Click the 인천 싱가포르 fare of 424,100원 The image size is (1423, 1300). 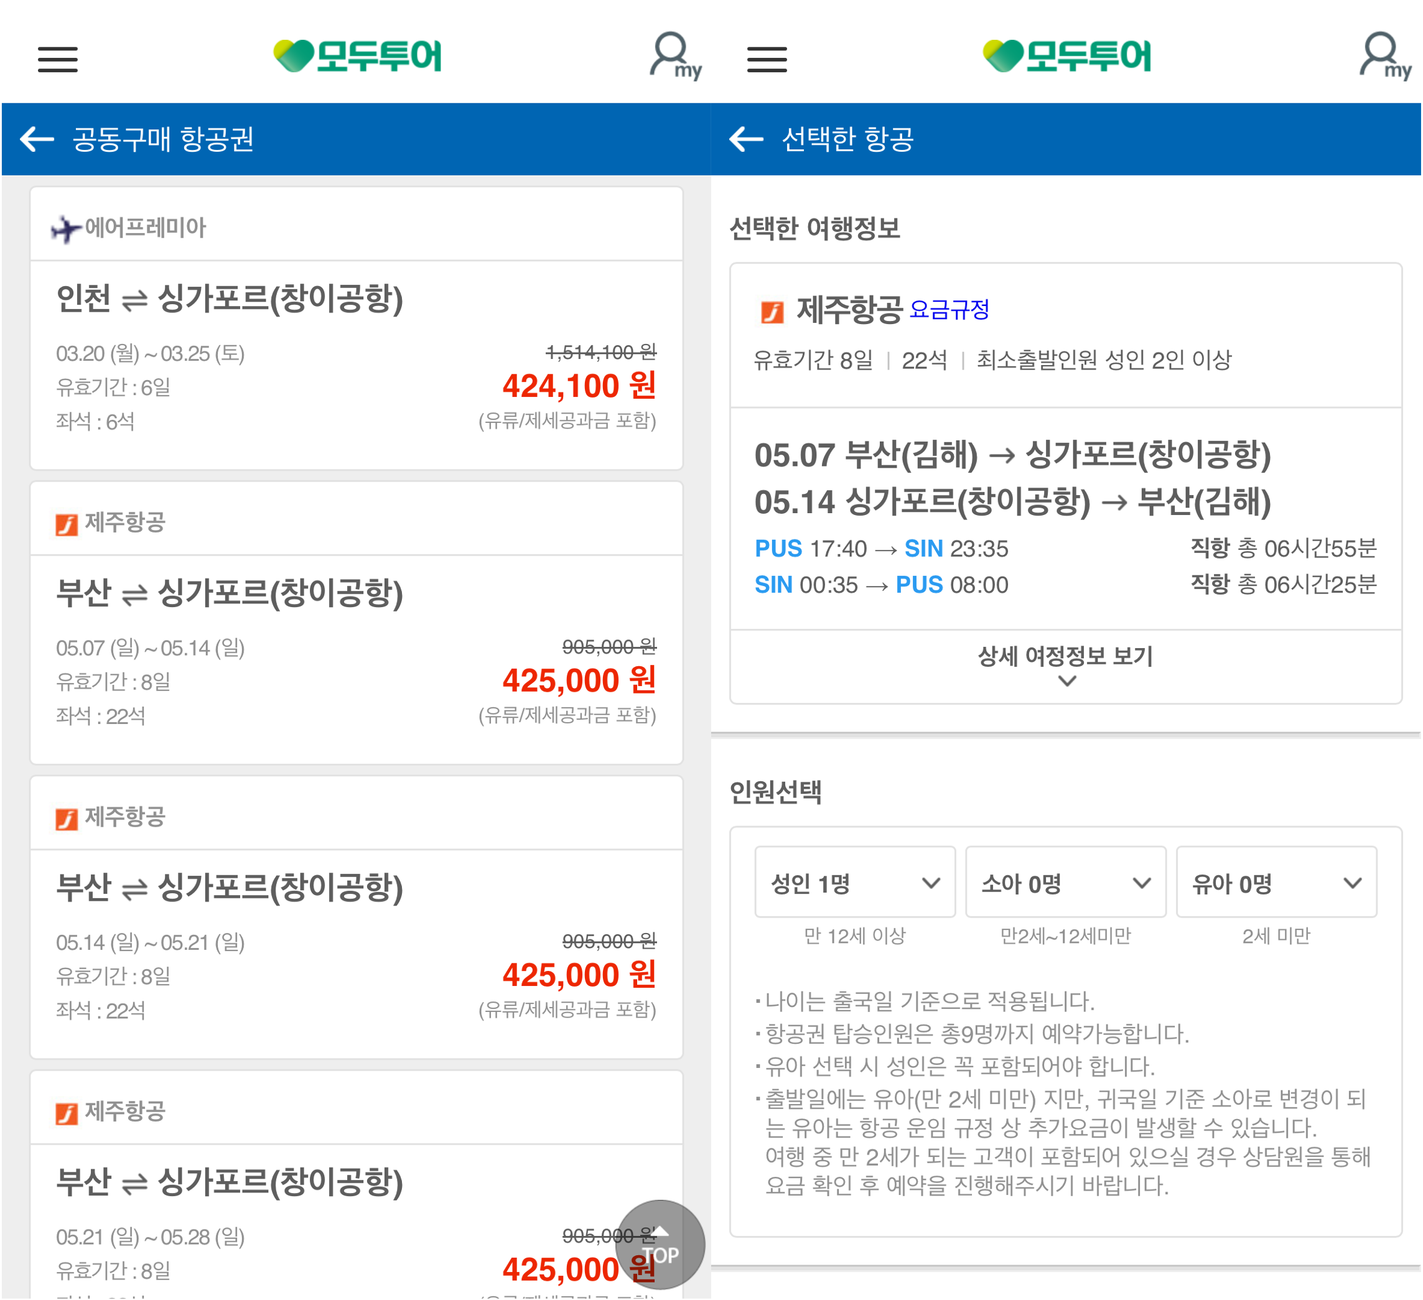click(x=579, y=387)
